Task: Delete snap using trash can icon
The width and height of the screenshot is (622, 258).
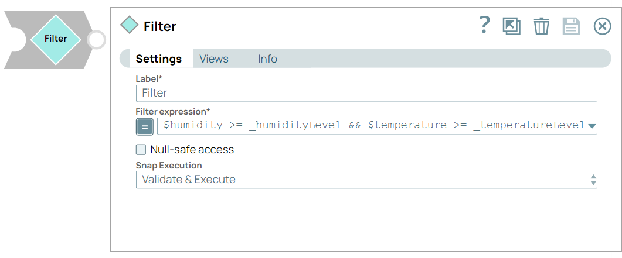Action: click(x=541, y=26)
